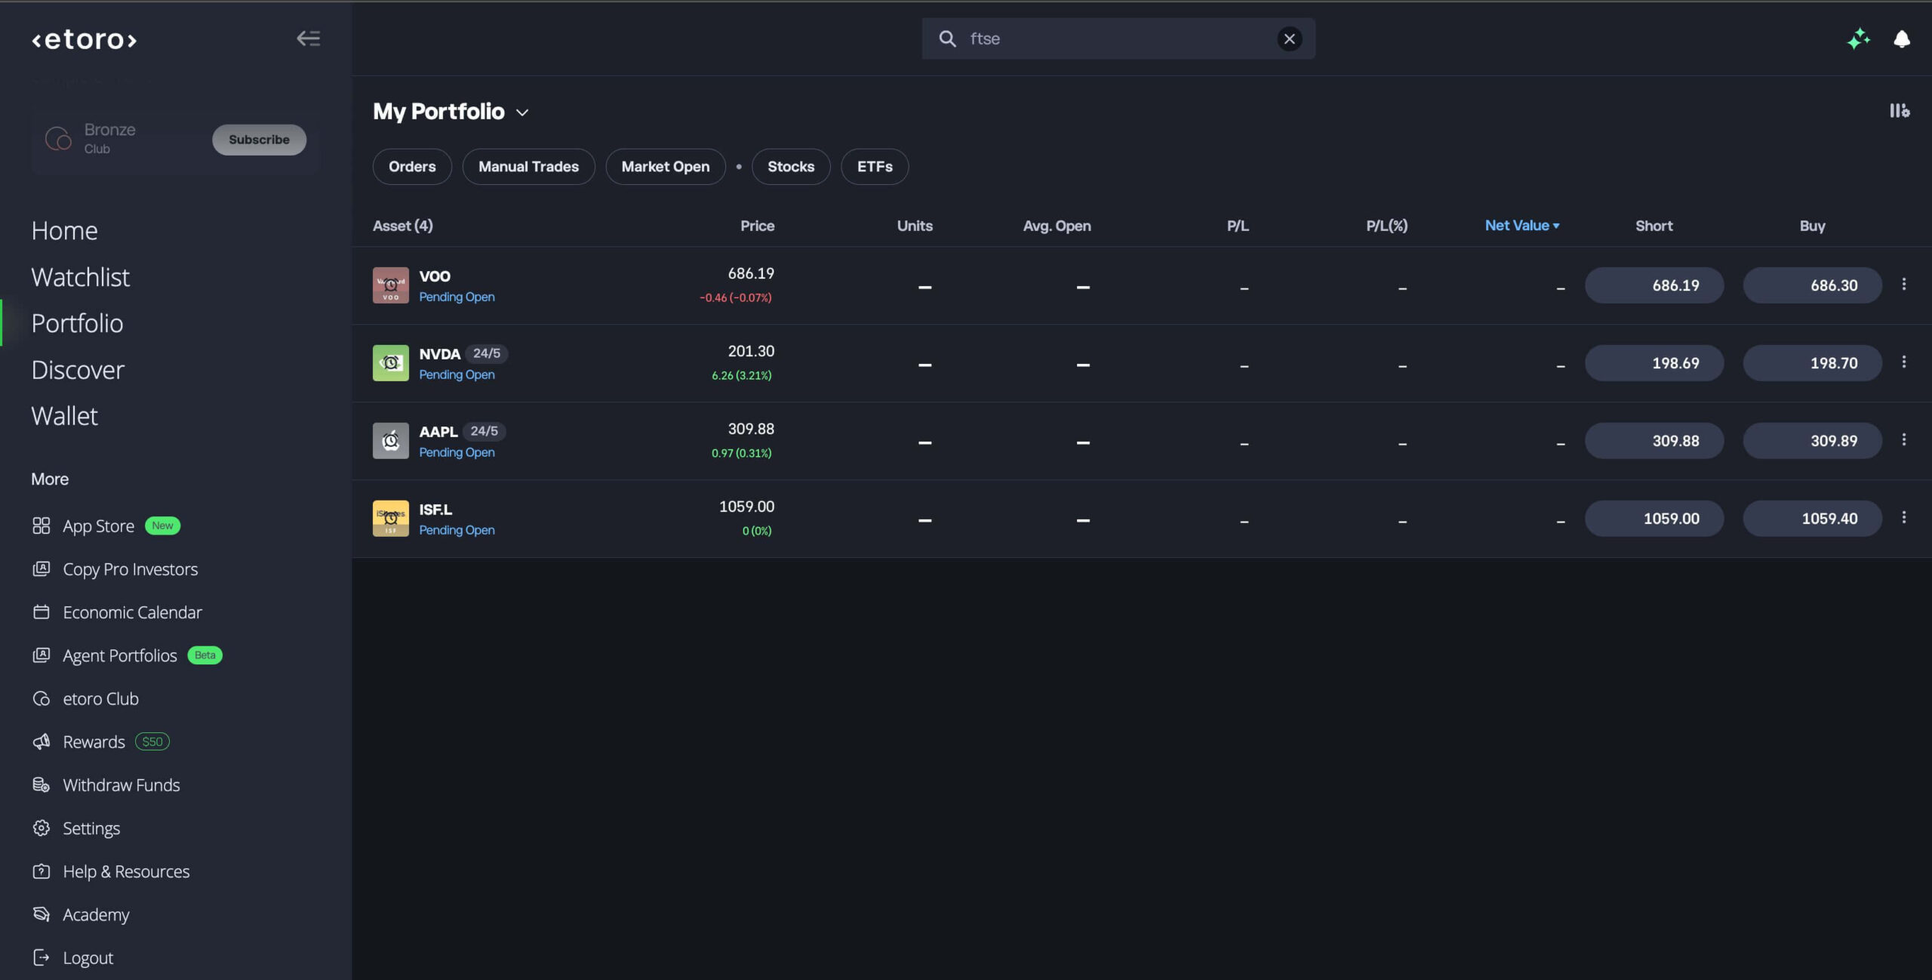Short NVDA at 198.69
This screenshot has width=1932, height=980.
[1654, 363]
